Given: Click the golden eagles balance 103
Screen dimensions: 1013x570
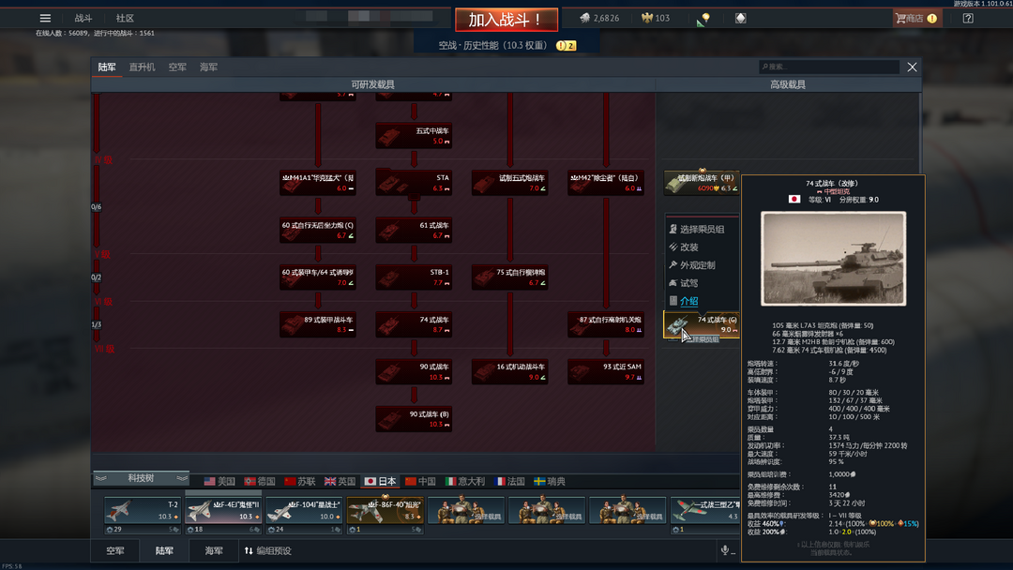Looking at the screenshot, I should pos(655,18).
